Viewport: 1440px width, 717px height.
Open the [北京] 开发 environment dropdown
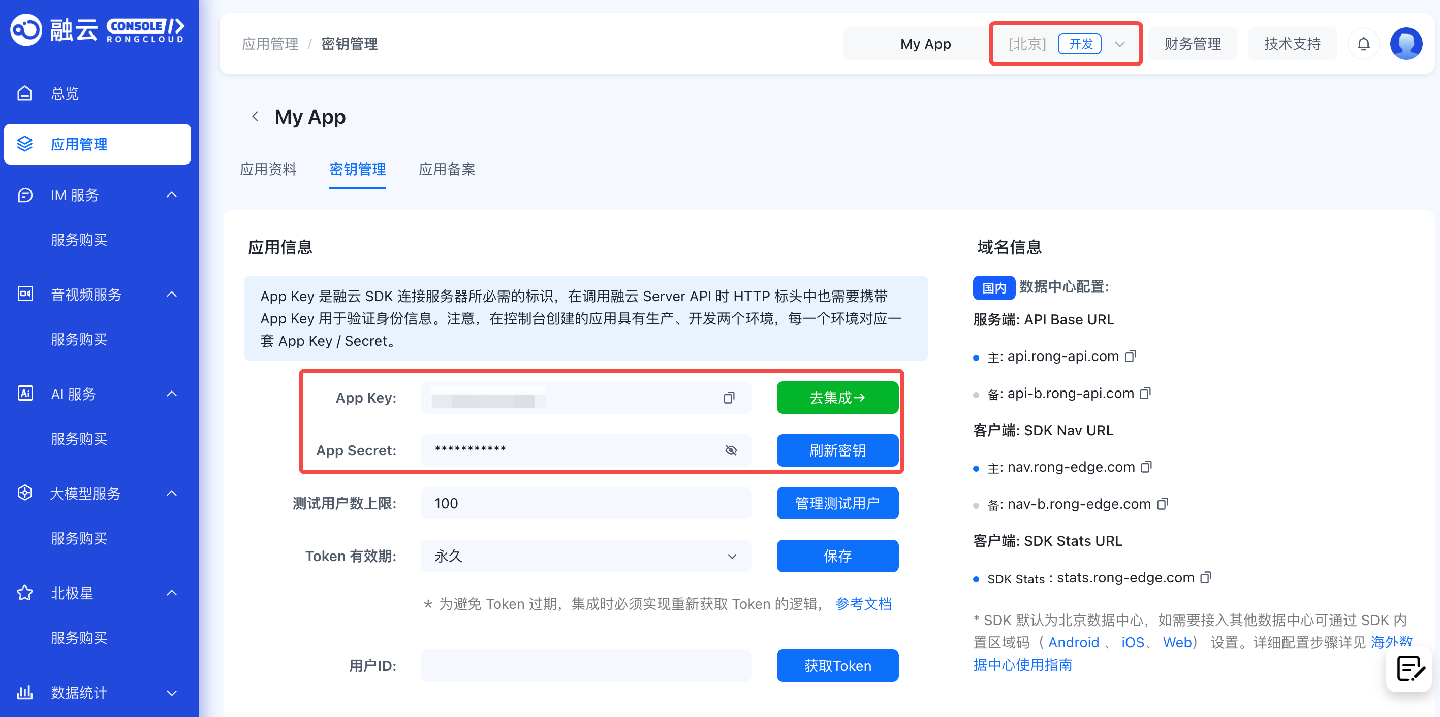(1066, 44)
